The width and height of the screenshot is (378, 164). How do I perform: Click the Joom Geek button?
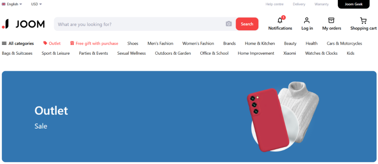pos(353,4)
